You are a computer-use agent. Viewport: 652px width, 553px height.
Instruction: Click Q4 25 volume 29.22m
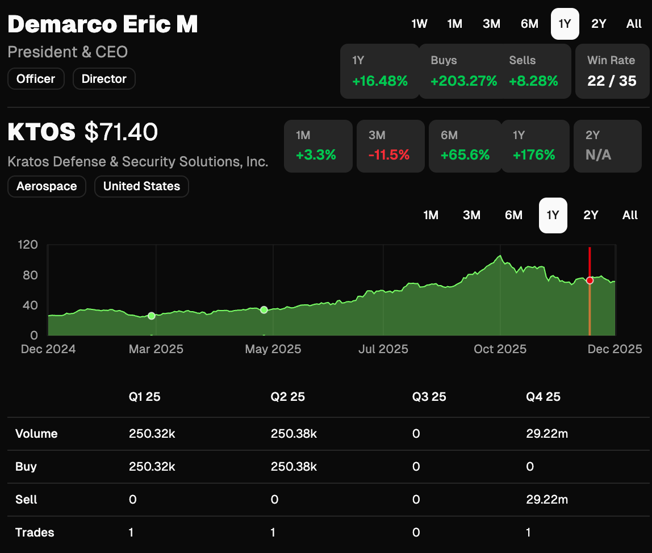[547, 434]
